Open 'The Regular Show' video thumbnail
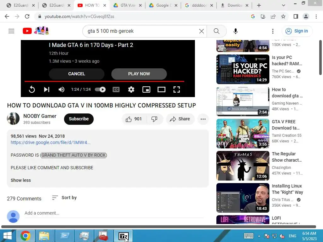The image size is (323, 242). tap(243, 166)
